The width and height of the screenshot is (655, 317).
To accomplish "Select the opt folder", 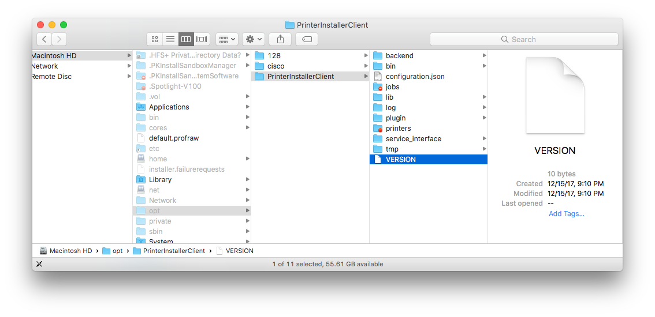I will (192, 210).
